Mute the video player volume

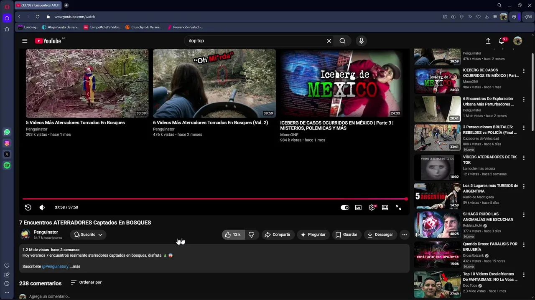click(42, 207)
